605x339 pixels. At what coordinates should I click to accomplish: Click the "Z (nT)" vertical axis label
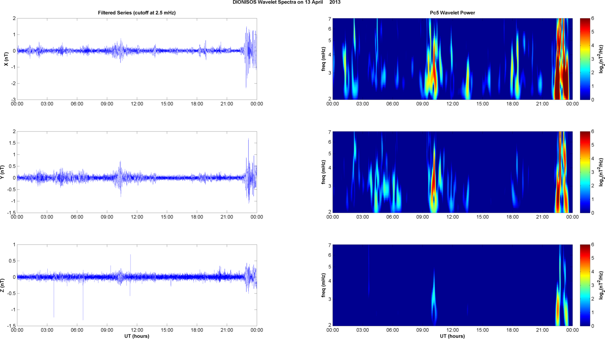[x=2, y=285]
